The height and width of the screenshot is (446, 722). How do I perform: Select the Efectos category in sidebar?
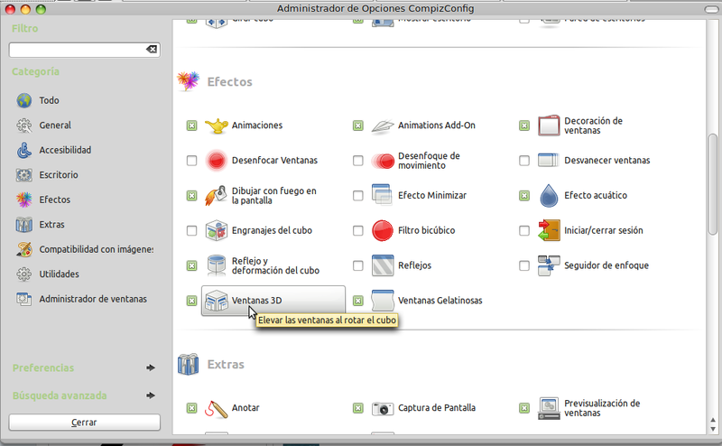point(54,200)
